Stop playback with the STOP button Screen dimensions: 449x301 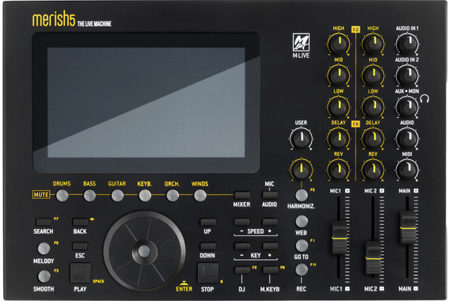point(208,273)
